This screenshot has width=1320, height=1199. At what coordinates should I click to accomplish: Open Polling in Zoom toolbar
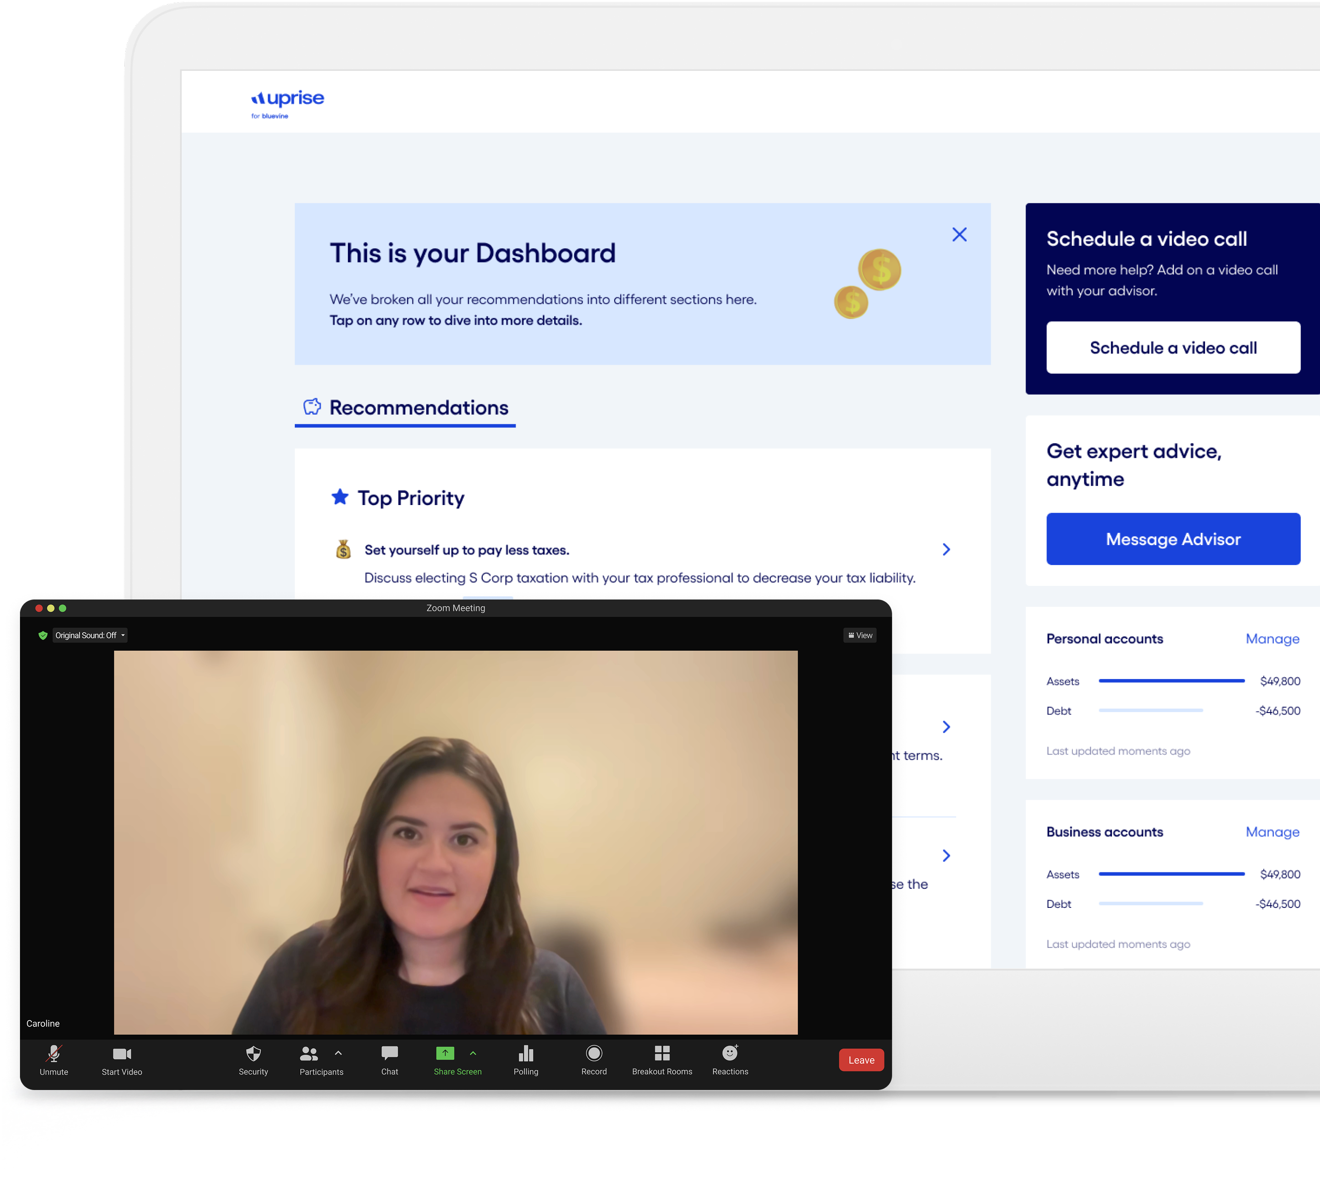526,1054
